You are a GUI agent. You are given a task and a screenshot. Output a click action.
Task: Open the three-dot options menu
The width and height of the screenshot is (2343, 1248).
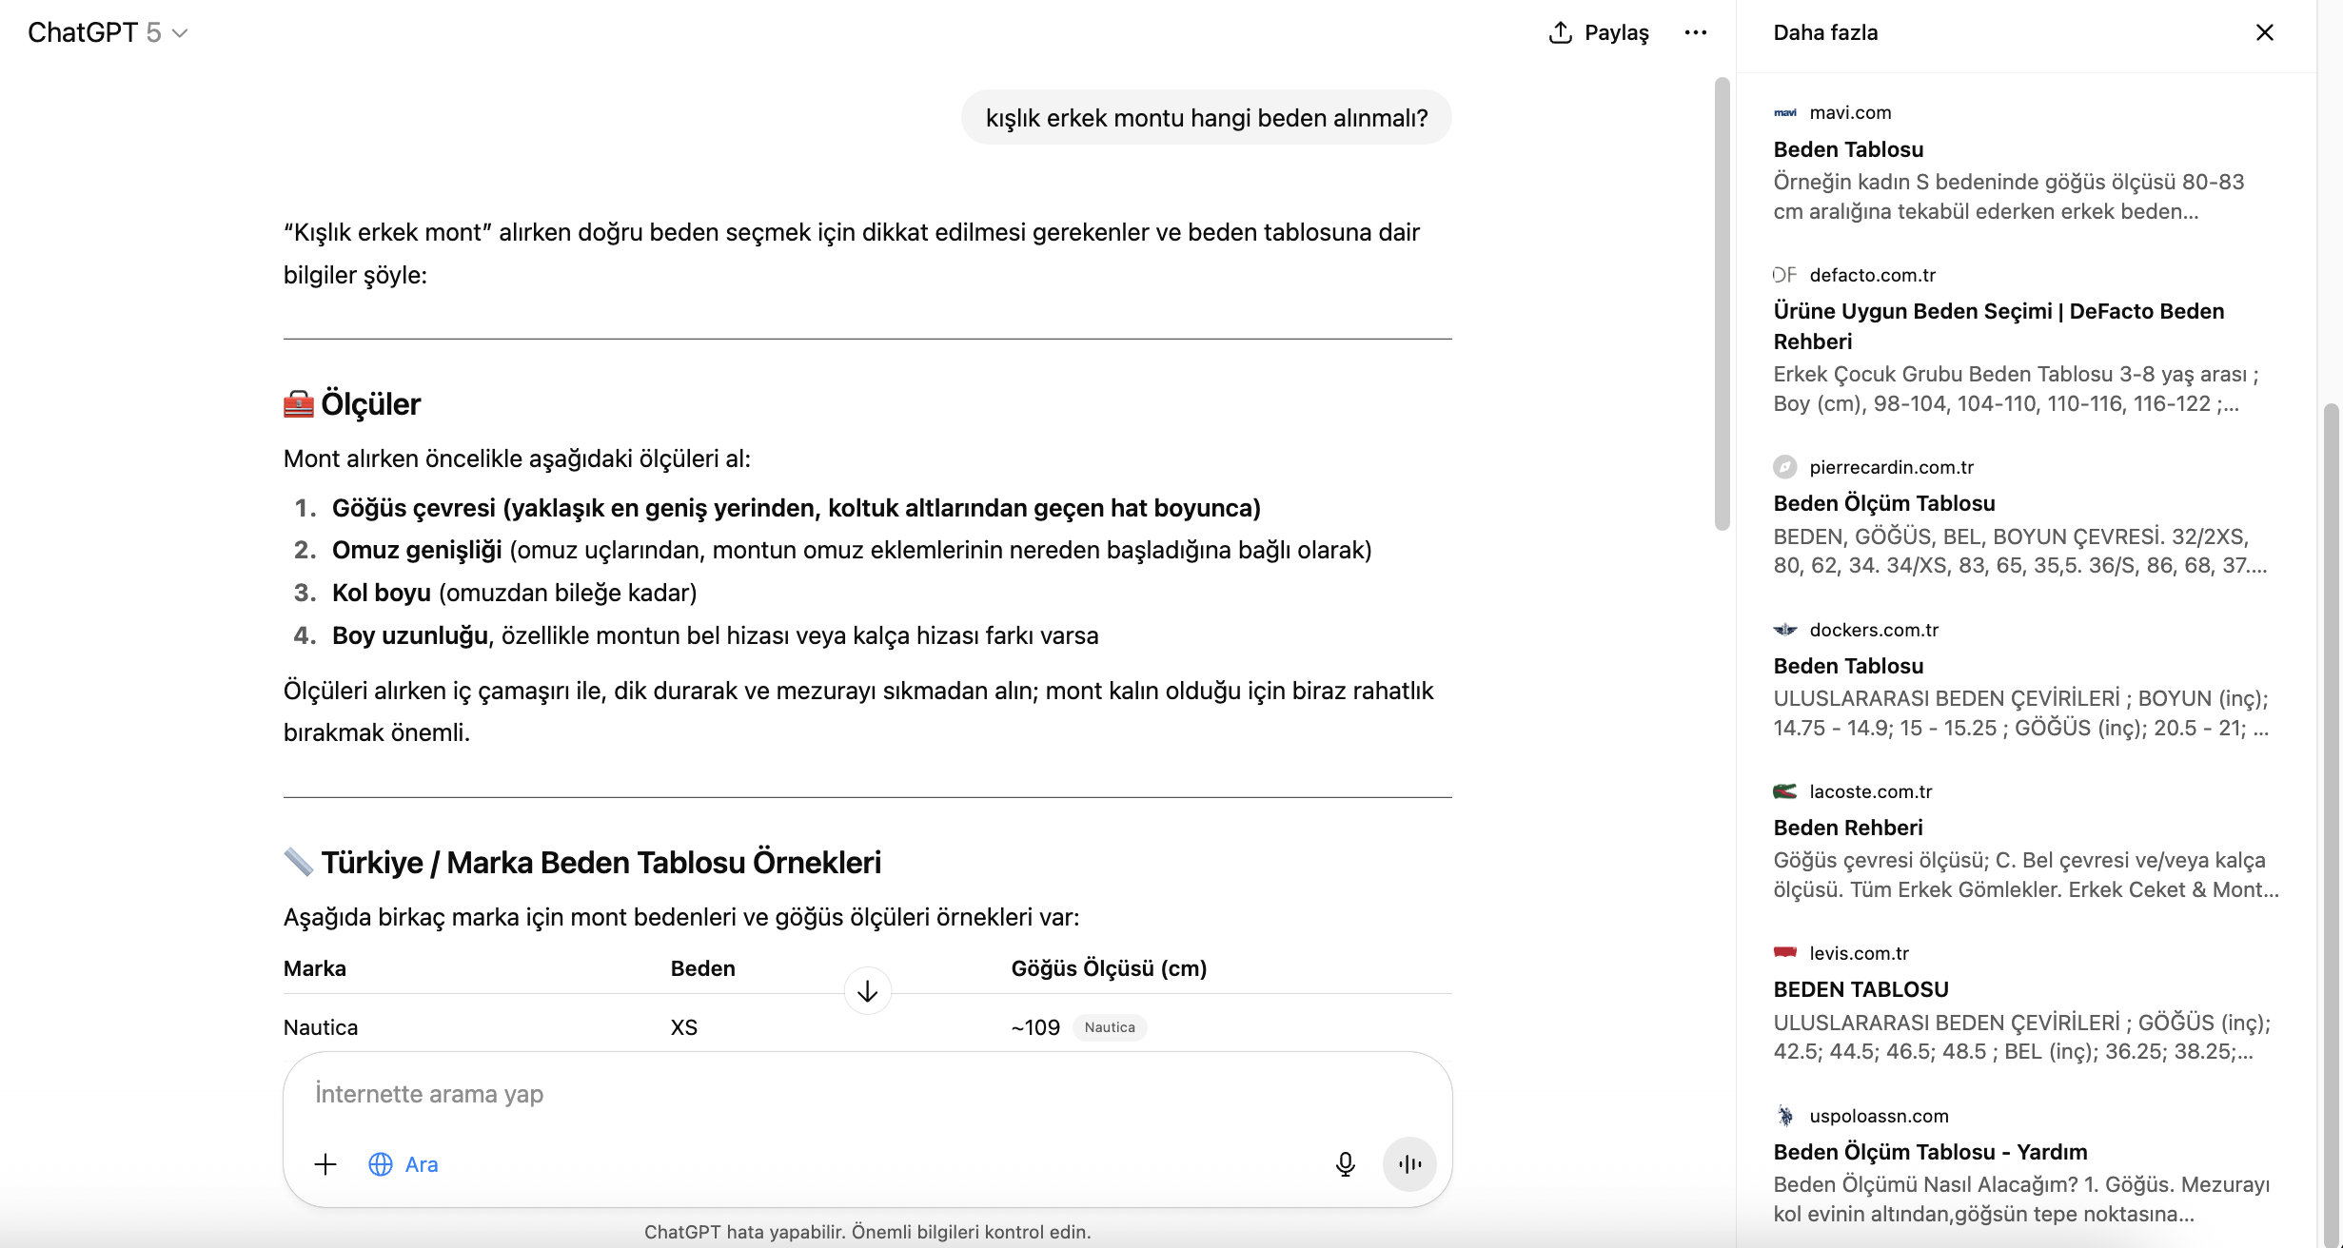click(x=1695, y=32)
